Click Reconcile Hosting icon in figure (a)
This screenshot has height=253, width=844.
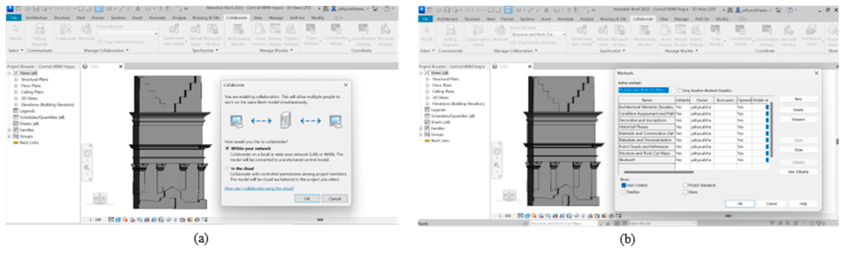tap(387, 35)
